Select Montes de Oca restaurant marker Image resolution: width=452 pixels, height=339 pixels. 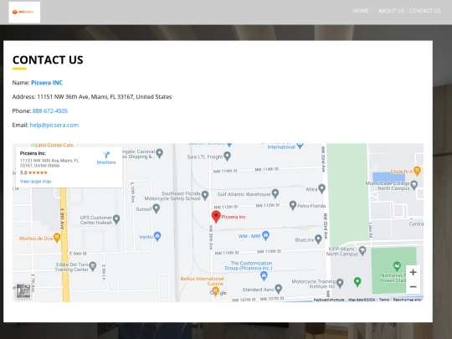[57, 238]
